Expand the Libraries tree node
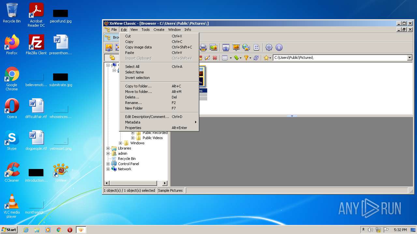This screenshot has width=417, height=234. (x=108, y=148)
